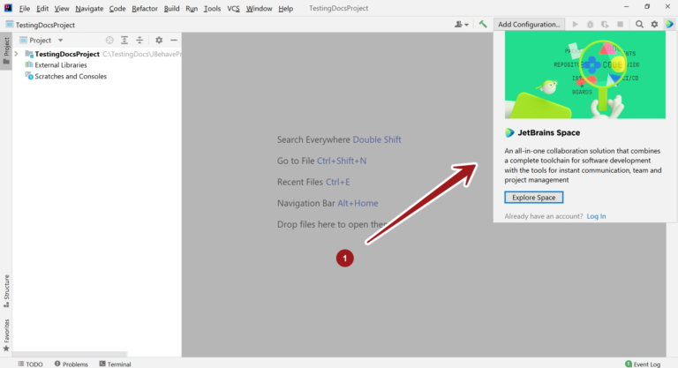
Task: Click the Build Project hammer icon
Action: click(x=483, y=25)
